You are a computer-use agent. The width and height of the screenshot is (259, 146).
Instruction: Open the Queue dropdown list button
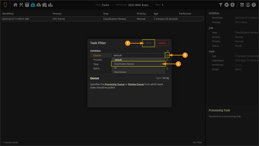(167, 55)
